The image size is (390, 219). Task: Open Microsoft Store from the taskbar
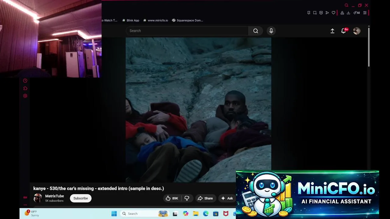pos(216,214)
